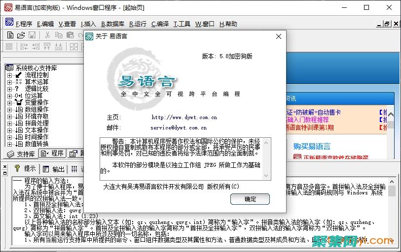Viewport: 401px width, 252px height.
Task: Close the 关于 易语言 dialog
Action: (x=279, y=36)
